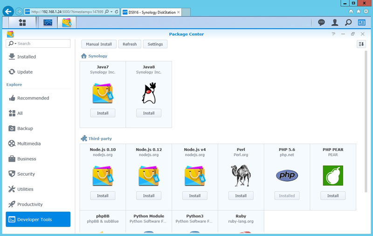The width and height of the screenshot is (373, 236).
Task: Open browser favorites star icon
Action: pos(358,11)
